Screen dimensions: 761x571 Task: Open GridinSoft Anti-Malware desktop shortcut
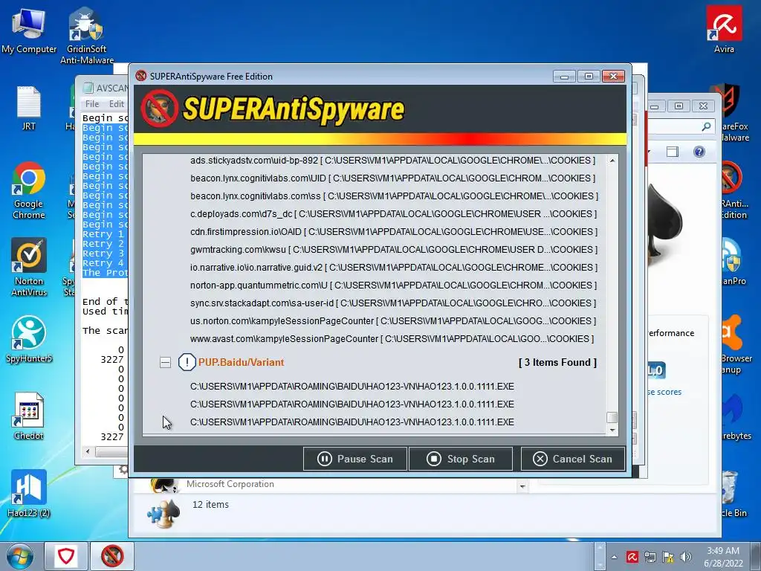[86, 36]
